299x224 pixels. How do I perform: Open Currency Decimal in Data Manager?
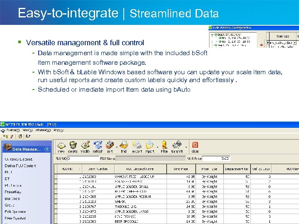pyautogui.click(x=19, y=159)
